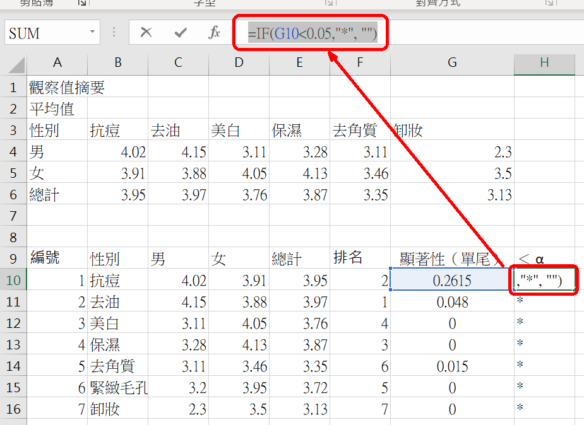Image resolution: width=584 pixels, height=425 pixels.
Task: Select column H header
Action: pos(544,62)
